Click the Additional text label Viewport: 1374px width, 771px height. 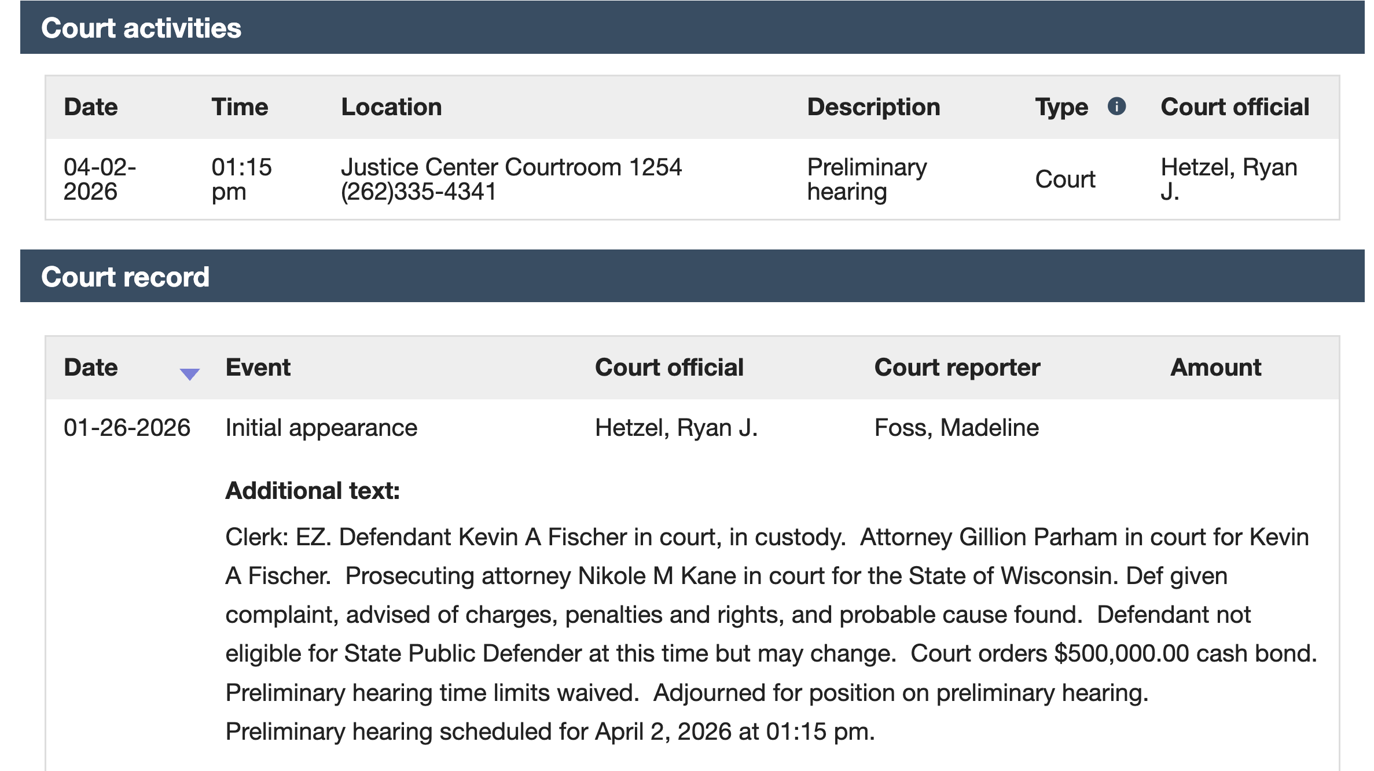point(313,491)
